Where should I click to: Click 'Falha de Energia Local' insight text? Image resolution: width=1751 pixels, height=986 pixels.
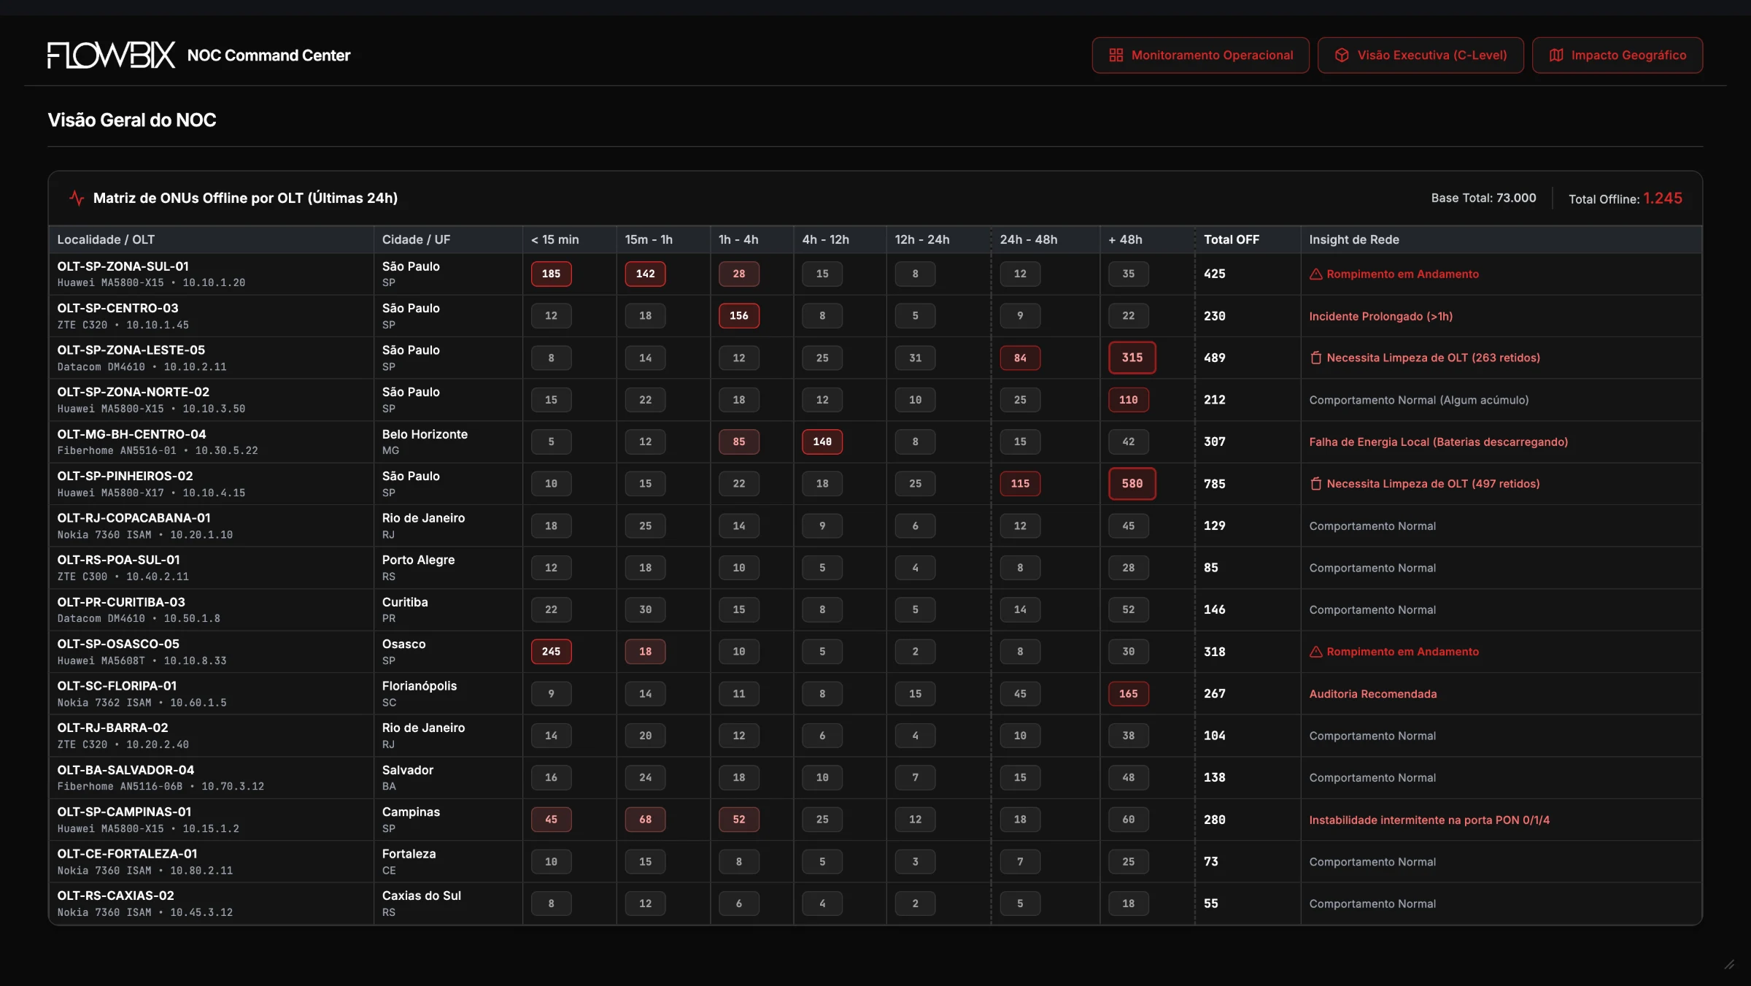click(x=1438, y=442)
